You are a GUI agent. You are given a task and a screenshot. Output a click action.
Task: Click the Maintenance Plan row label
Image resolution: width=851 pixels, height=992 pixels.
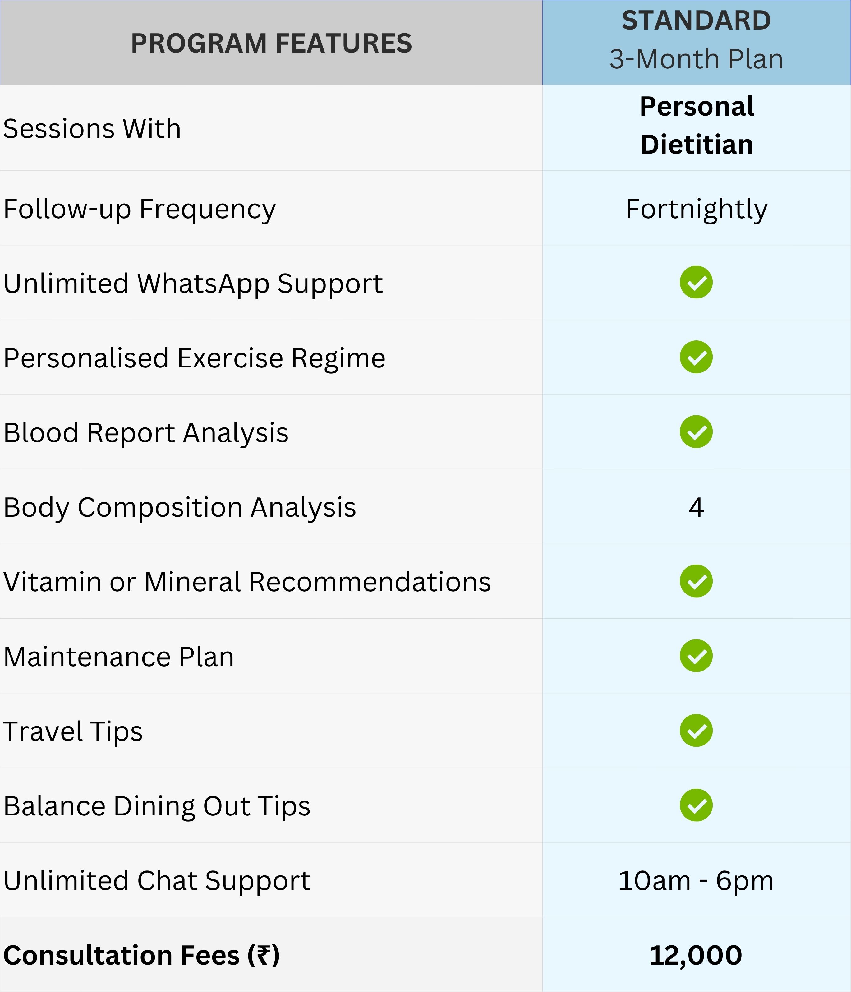point(119,656)
